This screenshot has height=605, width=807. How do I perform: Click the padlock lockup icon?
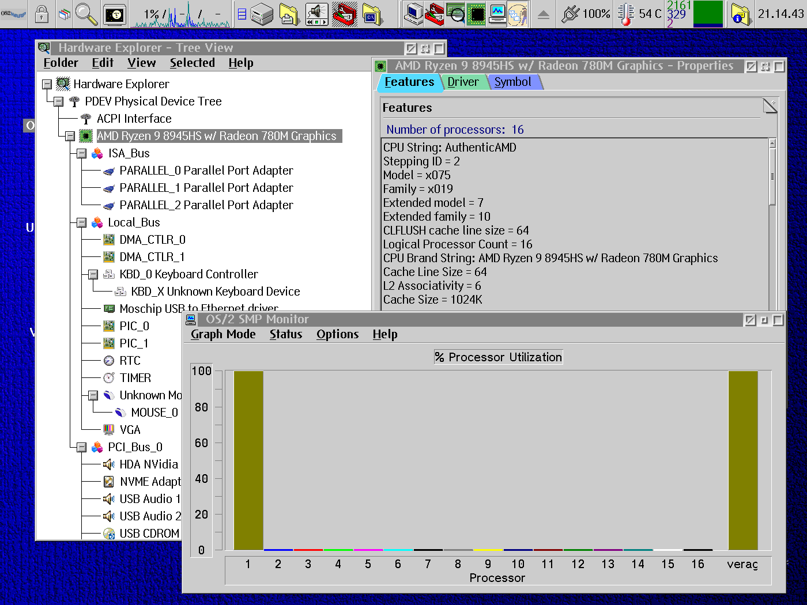[x=42, y=14]
